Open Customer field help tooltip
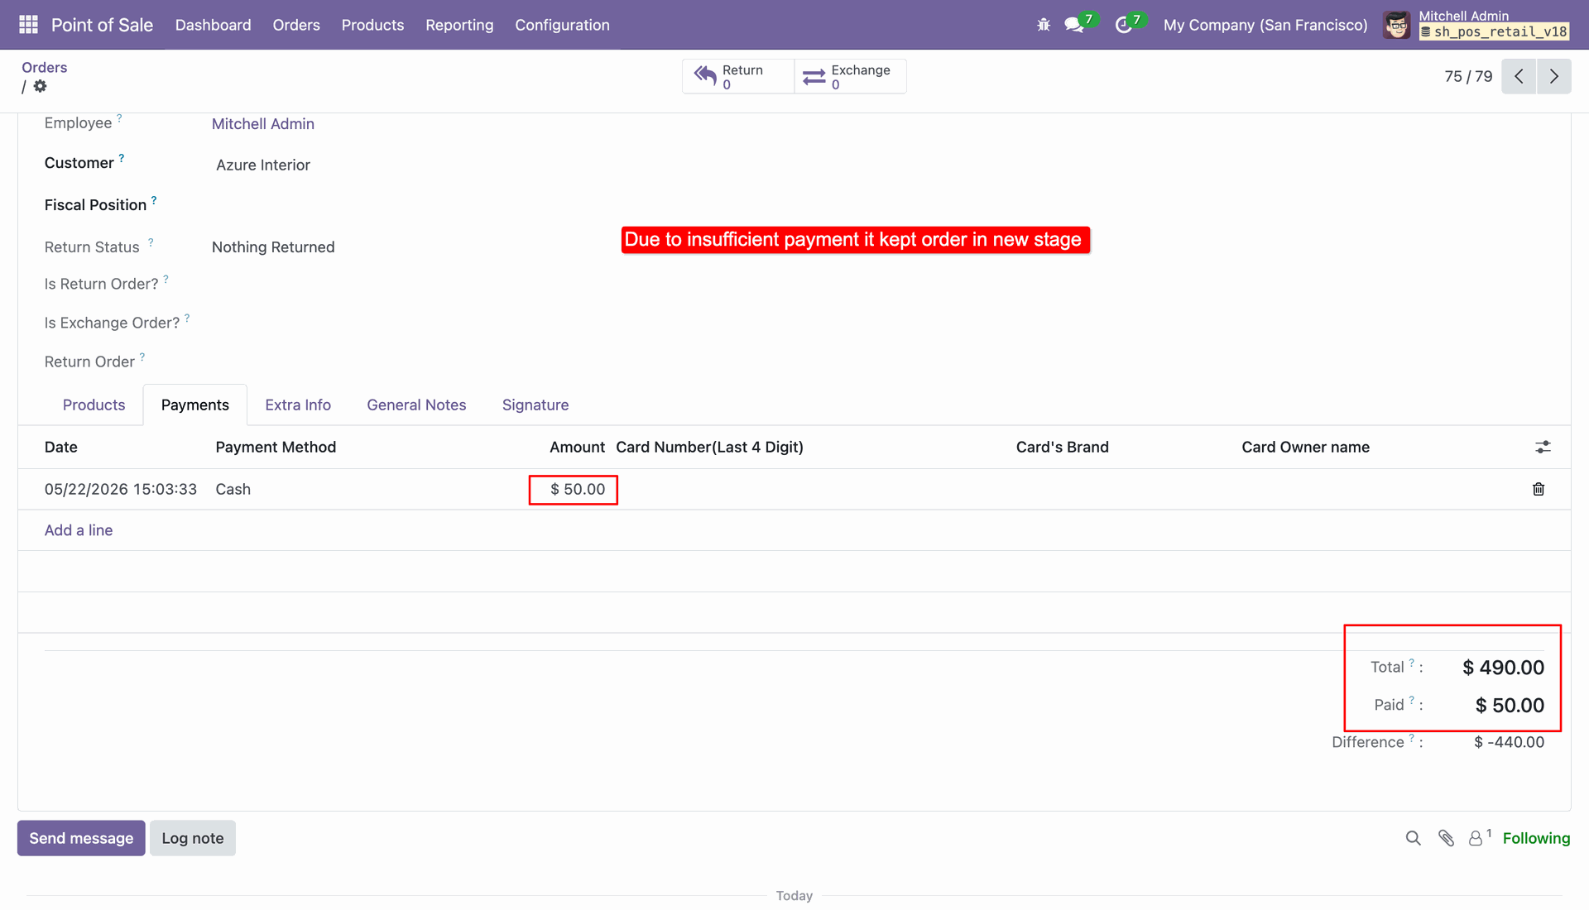Screen dimensions: 1589x910 click(x=122, y=158)
